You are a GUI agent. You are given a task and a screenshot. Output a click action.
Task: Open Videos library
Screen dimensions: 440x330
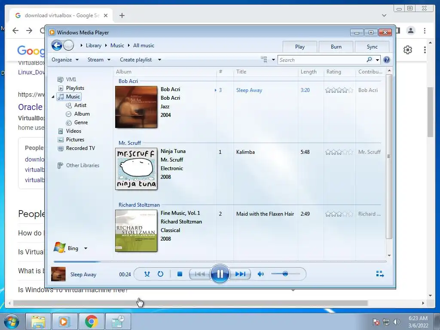69,131
